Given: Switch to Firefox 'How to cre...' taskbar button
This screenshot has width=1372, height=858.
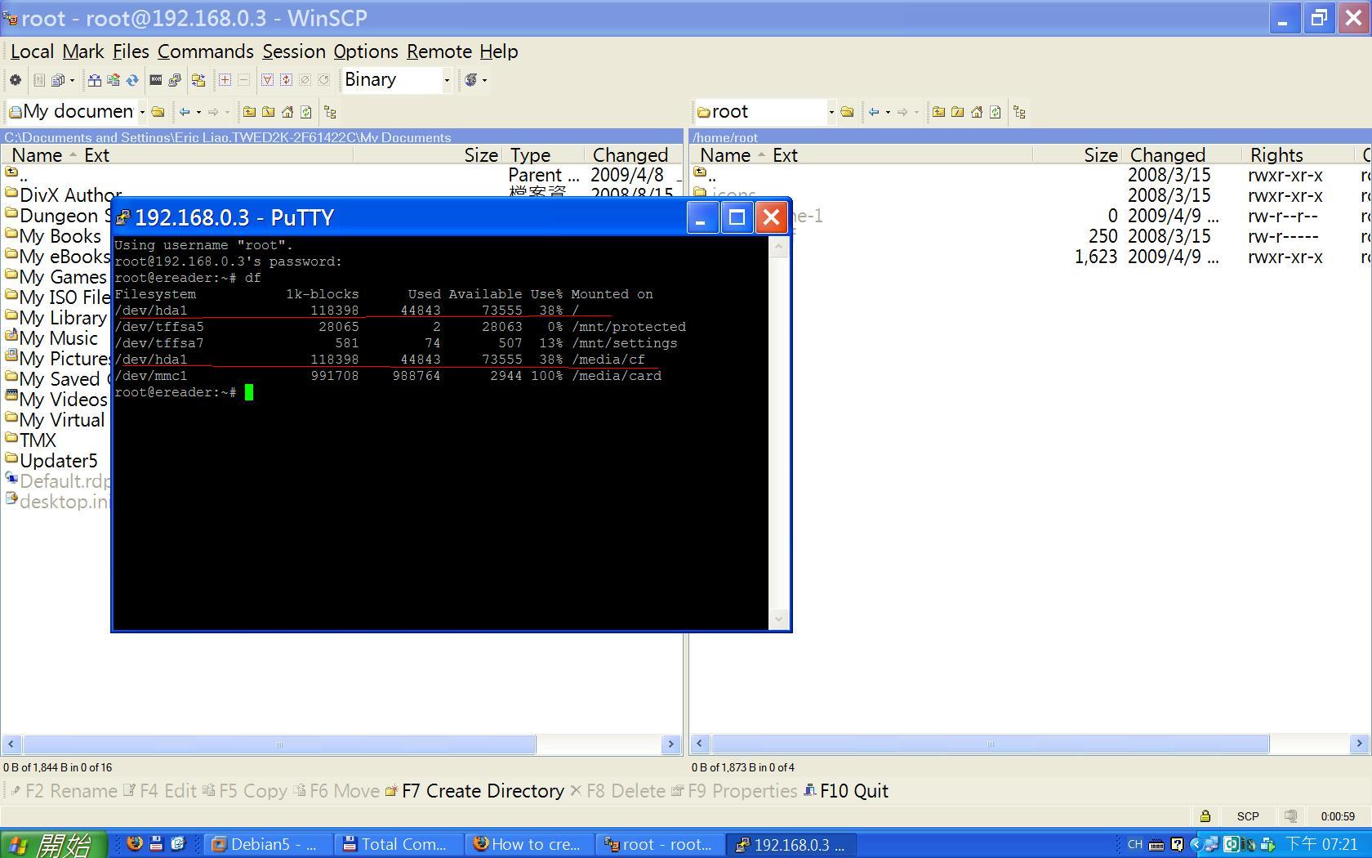Looking at the screenshot, I should tap(530, 844).
